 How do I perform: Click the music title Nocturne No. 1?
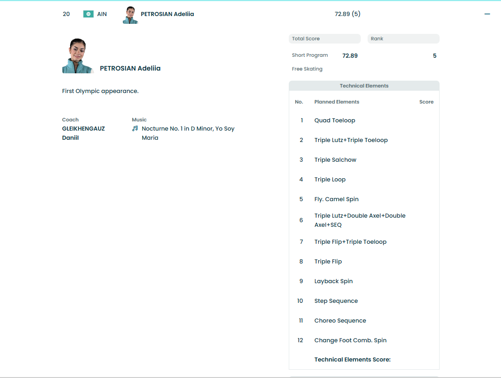[x=188, y=133]
